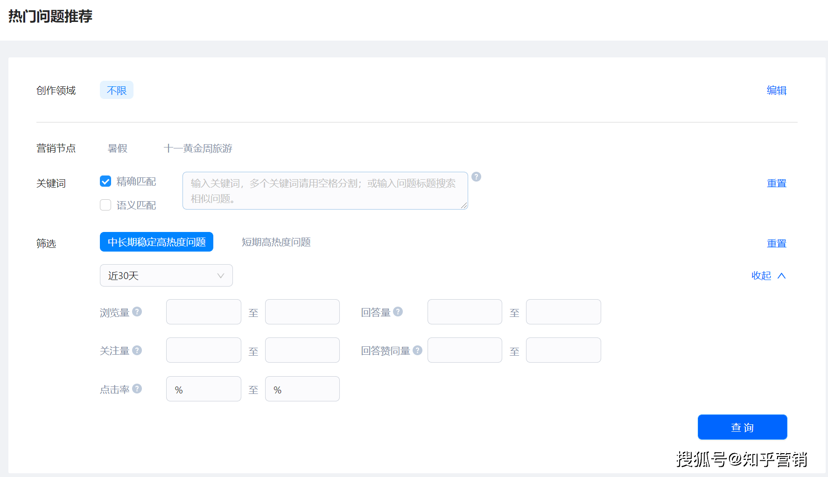Uncheck the 精确匹配 checkbox

105,181
